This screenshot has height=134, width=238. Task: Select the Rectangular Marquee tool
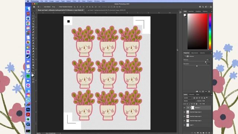pyautogui.click(x=33, y=16)
